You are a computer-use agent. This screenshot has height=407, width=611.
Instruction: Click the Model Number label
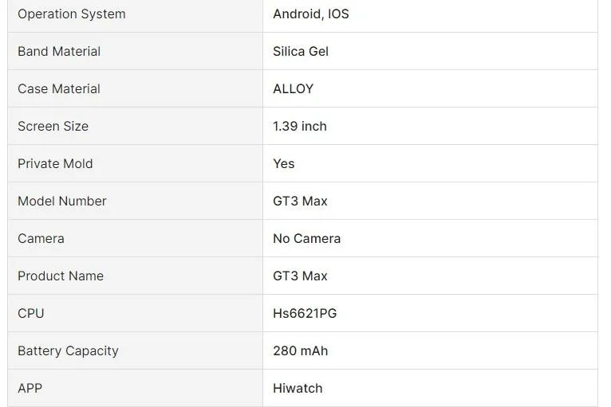(x=62, y=202)
